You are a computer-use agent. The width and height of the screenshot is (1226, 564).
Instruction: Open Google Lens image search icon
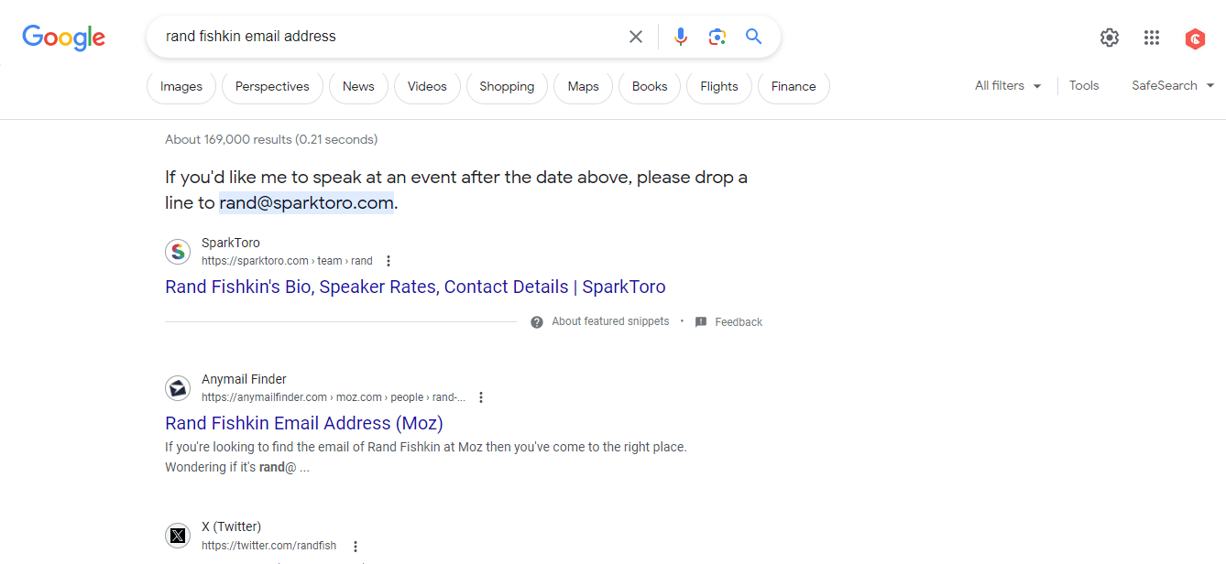coord(717,37)
